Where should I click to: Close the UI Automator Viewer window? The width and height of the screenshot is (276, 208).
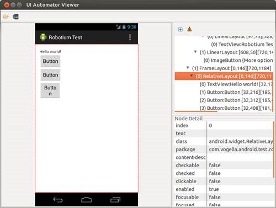[7, 5]
